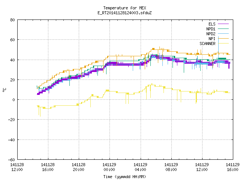Click the y-axis label 80

[13, 20]
